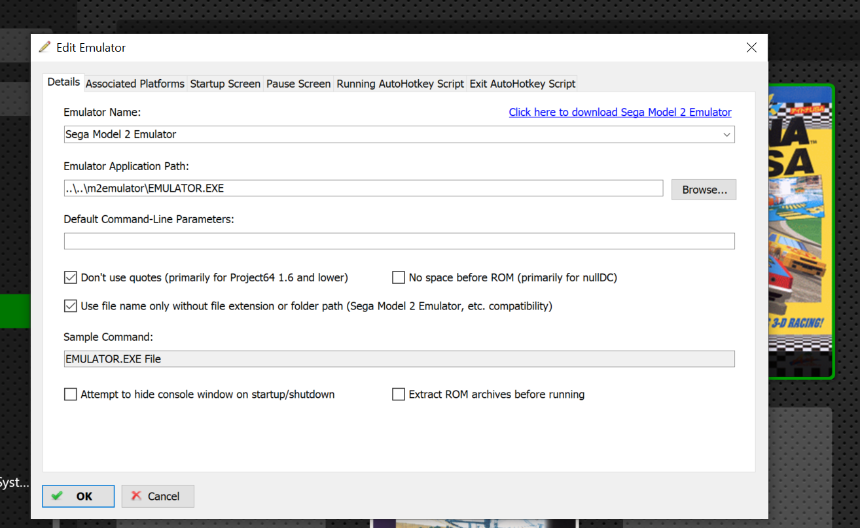Select the Daytona USA box art behind dialog
The width and height of the screenshot is (860, 528).
801,232
